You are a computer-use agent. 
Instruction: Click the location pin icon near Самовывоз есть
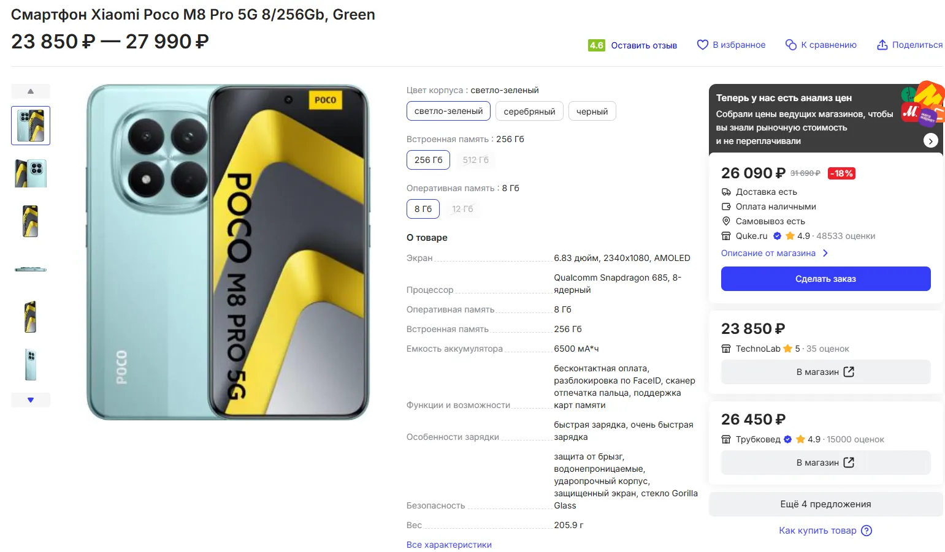point(726,221)
